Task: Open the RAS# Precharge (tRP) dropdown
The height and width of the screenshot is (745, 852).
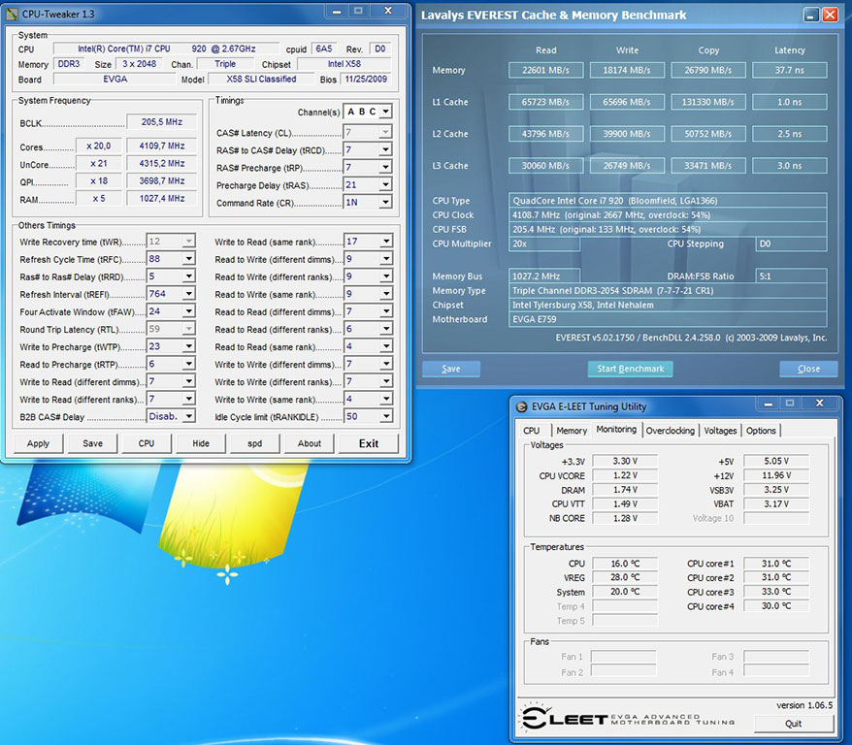Action: (x=385, y=167)
